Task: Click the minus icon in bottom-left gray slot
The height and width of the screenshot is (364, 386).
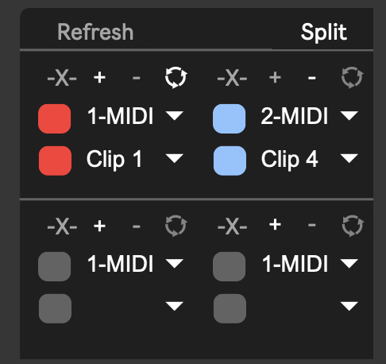Action: [x=137, y=227]
